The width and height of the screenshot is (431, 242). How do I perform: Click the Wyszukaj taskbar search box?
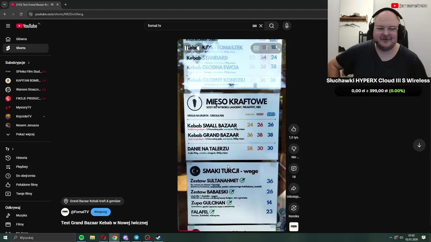pos(43,238)
